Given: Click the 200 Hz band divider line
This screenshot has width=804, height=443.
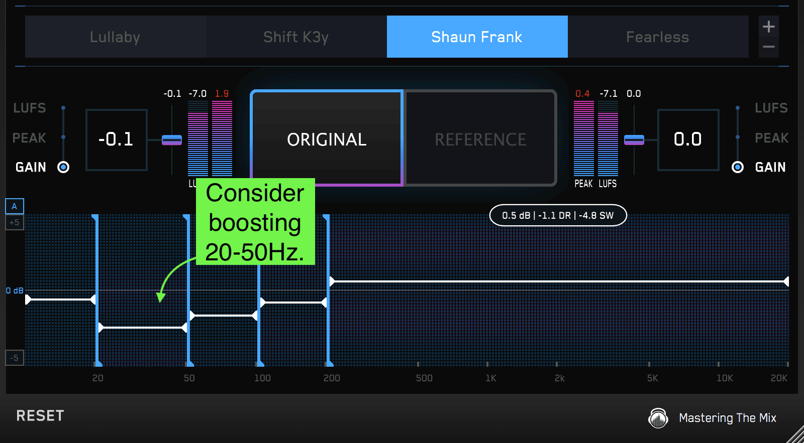Looking at the screenshot, I should coord(328,290).
